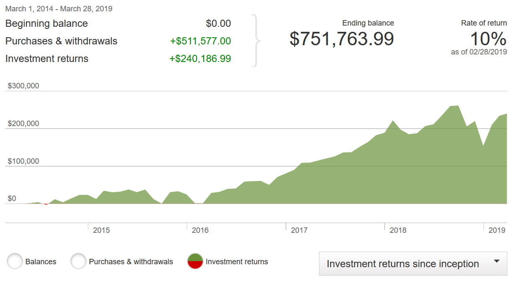Click the $100,000 y-axis label
Screen dimensions: 514x281
(23, 161)
